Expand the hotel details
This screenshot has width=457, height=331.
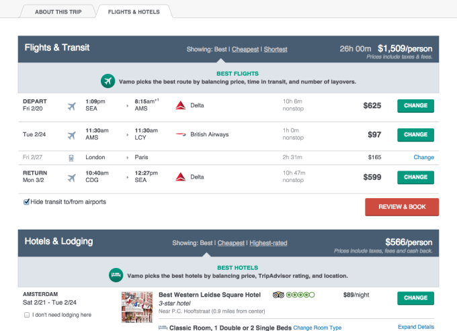click(415, 326)
